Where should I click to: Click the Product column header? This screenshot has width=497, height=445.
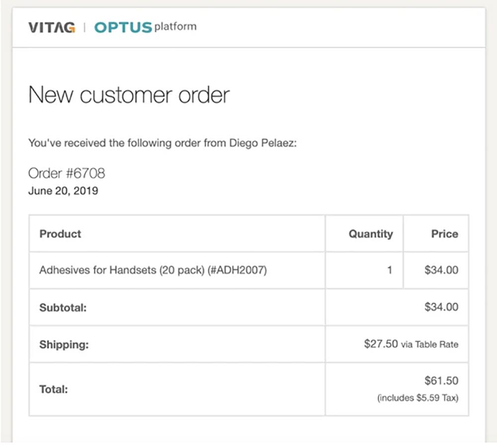coord(60,234)
